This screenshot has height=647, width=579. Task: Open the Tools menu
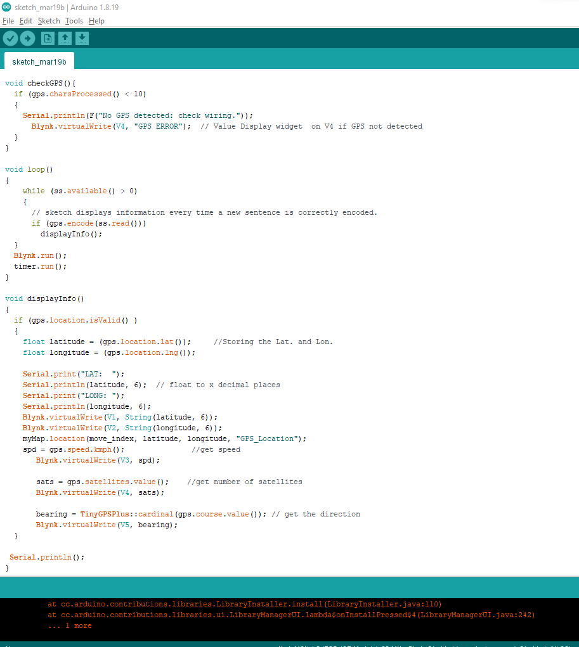click(x=74, y=21)
